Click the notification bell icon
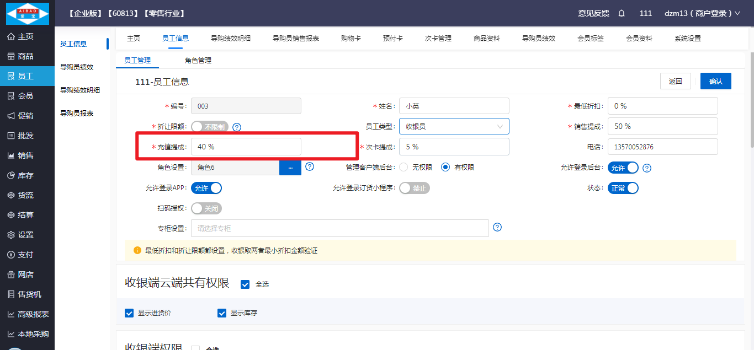Screen dimensions: 754x350 (x=622, y=13)
